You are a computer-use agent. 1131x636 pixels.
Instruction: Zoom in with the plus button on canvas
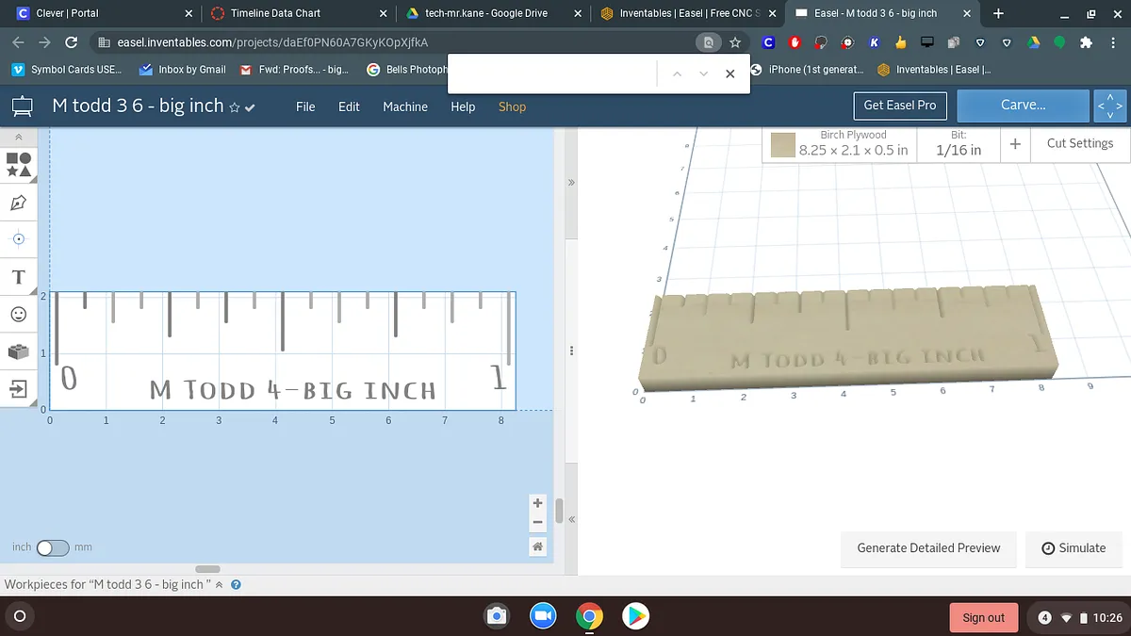click(x=537, y=504)
